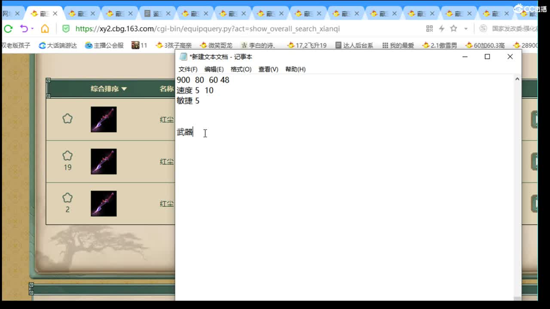Open the first row's sword thumbnail
Image resolution: width=550 pixels, height=309 pixels.
104,119
